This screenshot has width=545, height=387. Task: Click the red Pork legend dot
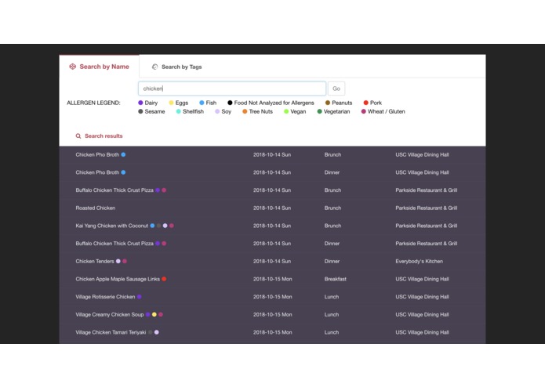click(x=365, y=103)
